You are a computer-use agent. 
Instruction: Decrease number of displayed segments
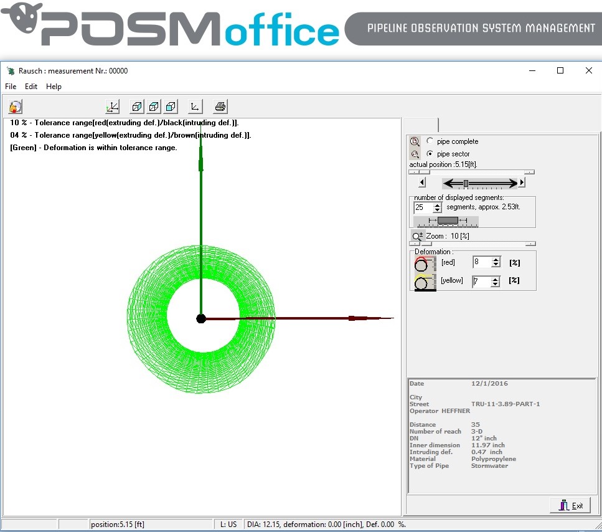click(437, 210)
